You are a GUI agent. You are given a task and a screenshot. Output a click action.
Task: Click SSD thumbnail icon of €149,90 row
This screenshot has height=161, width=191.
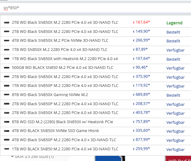[7, 32]
